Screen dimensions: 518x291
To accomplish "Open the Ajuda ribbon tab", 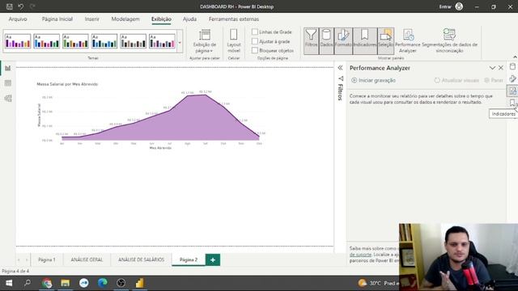I will (189, 19).
